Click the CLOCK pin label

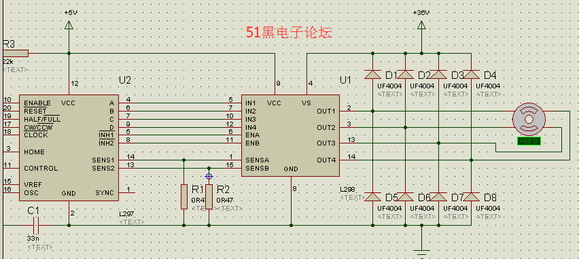pyautogui.click(x=36, y=135)
